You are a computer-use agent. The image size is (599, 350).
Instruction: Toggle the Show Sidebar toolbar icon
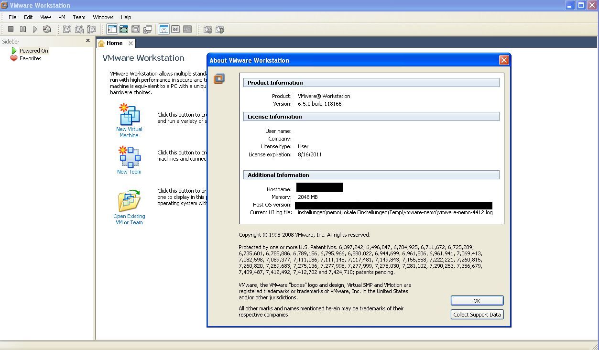click(x=112, y=29)
